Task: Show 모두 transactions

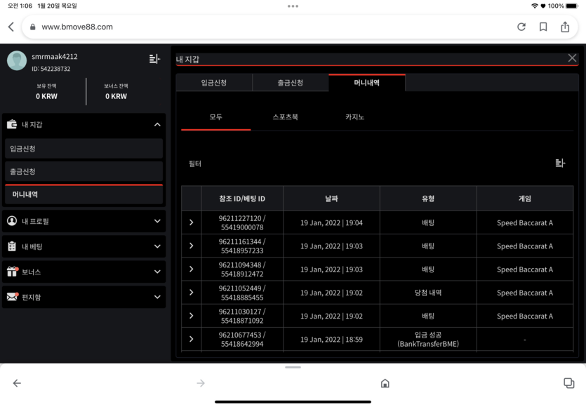Action: coord(215,117)
